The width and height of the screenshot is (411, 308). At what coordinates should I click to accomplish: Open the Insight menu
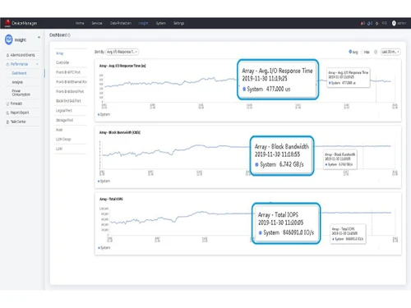pyautogui.click(x=143, y=23)
